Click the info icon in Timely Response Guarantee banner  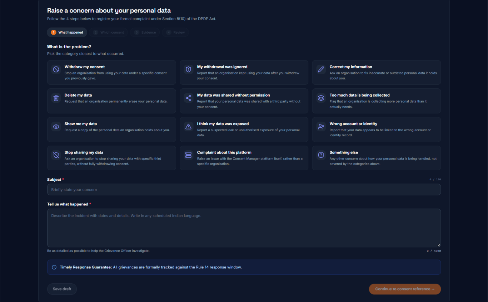click(x=54, y=267)
